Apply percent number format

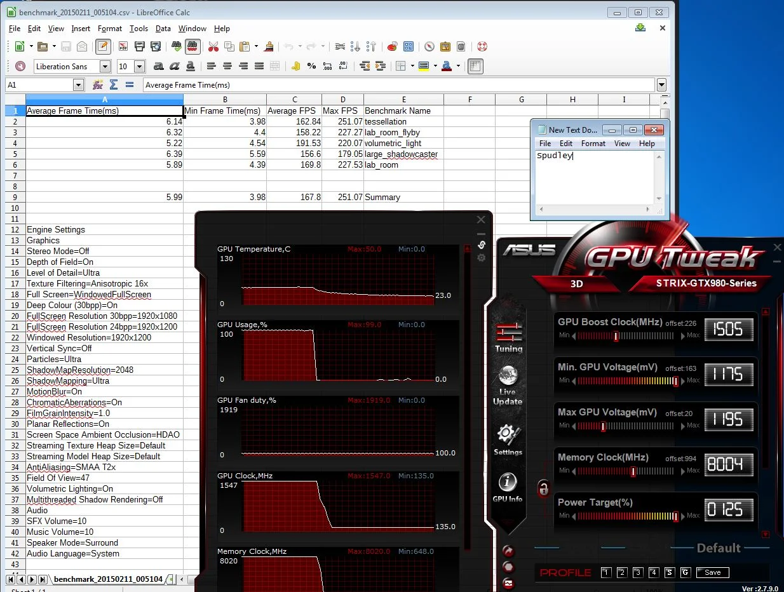[311, 66]
